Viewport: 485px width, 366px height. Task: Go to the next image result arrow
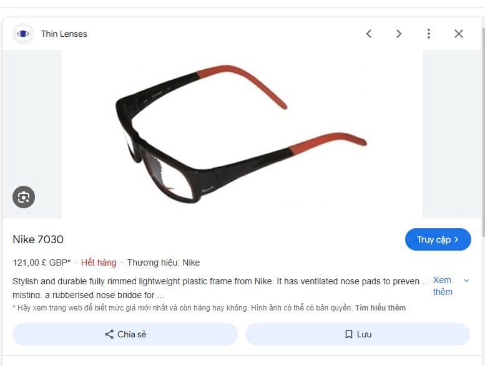point(399,34)
